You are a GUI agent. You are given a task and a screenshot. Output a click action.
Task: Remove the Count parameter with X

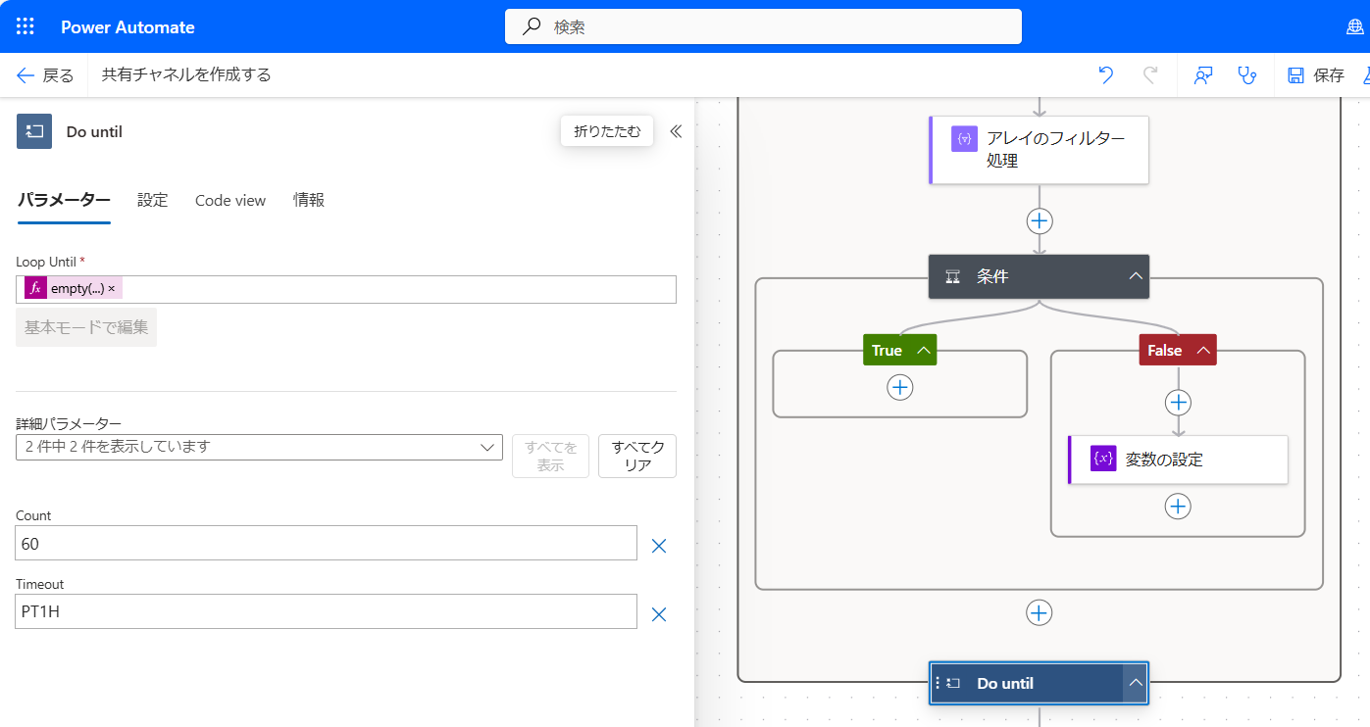click(x=659, y=546)
